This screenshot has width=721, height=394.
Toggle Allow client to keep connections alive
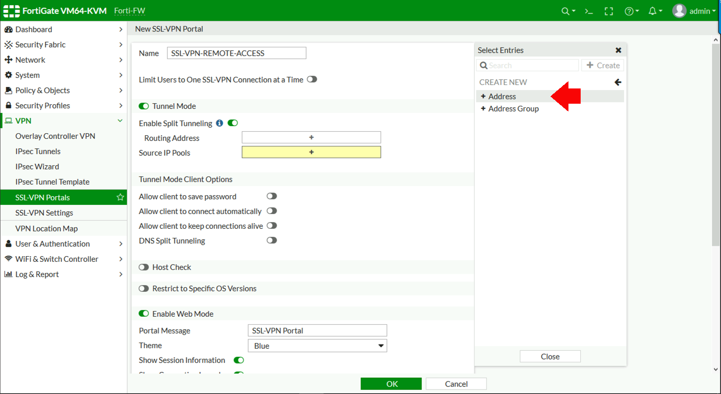[x=272, y=226]
